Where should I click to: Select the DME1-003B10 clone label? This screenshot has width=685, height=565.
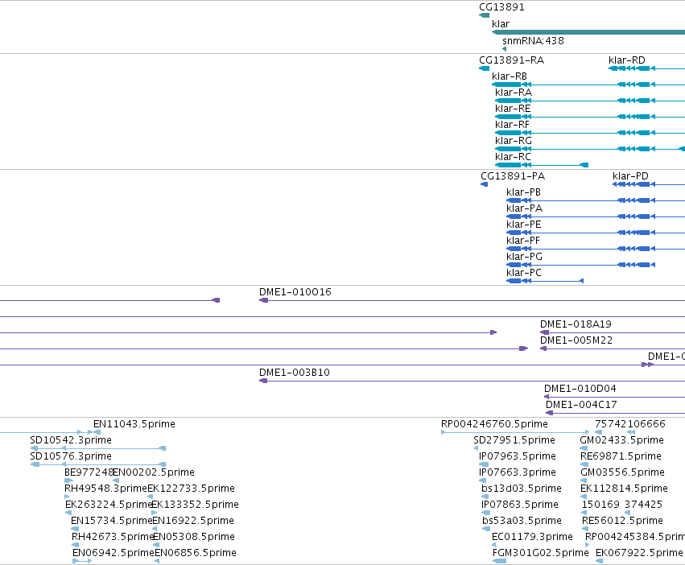[295, 373]
